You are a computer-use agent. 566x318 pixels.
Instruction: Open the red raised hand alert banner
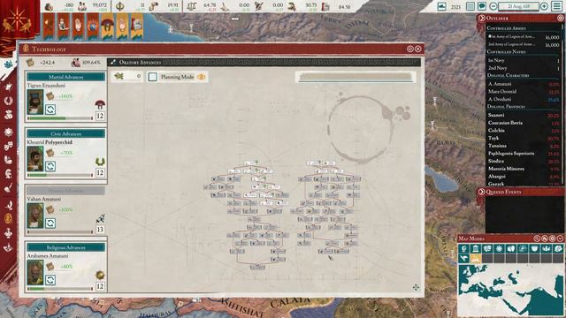[78, 26]
